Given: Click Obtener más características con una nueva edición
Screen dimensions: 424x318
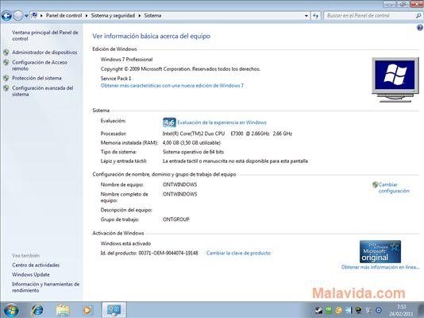Looking at the screenshot, I should 172,86.
